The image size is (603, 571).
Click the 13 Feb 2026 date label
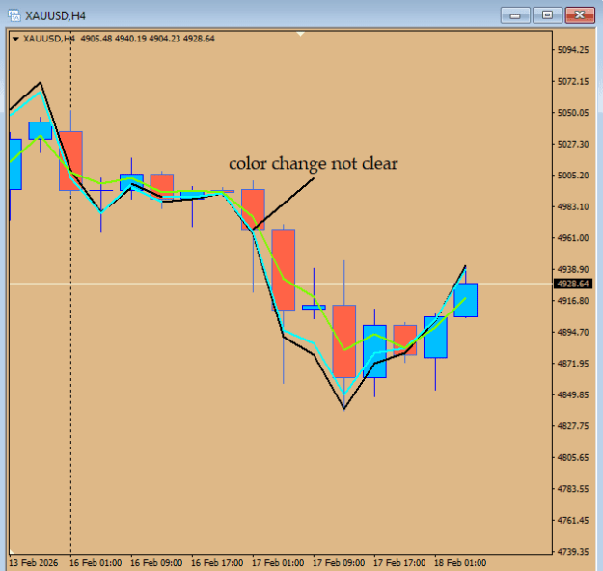(x=33, y=563)
